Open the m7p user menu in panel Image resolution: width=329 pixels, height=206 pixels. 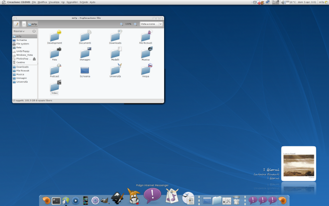pos(323,2)
